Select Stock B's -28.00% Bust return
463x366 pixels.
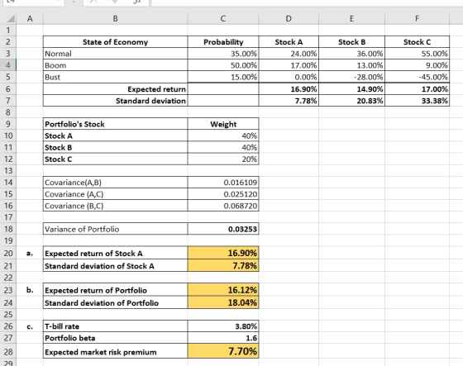pyautogui.click(x=351, y=77)
